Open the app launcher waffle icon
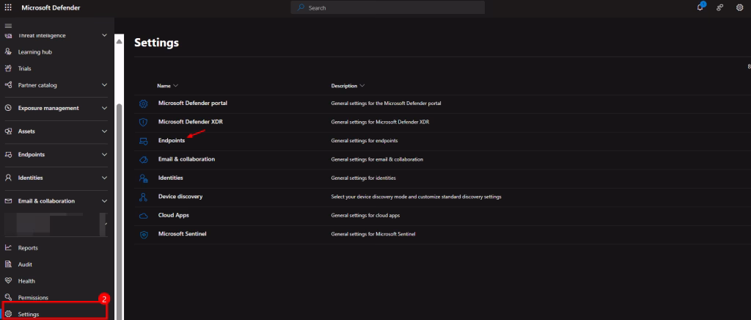This screenshot has width=751, height=320. 8,7
